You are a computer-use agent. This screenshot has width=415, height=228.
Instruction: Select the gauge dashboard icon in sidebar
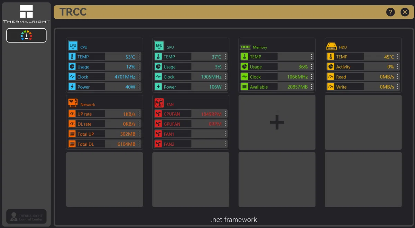point(26,35)
